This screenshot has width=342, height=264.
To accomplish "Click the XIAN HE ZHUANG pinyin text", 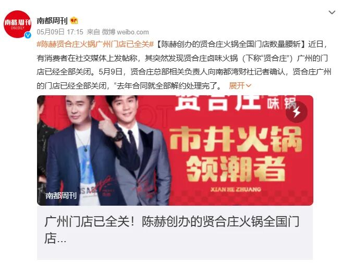I will 236,190.
